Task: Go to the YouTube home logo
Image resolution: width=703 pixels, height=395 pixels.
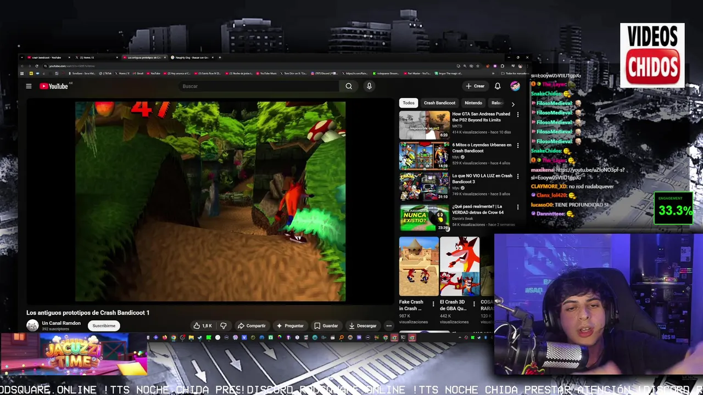Action: point(54,86)
